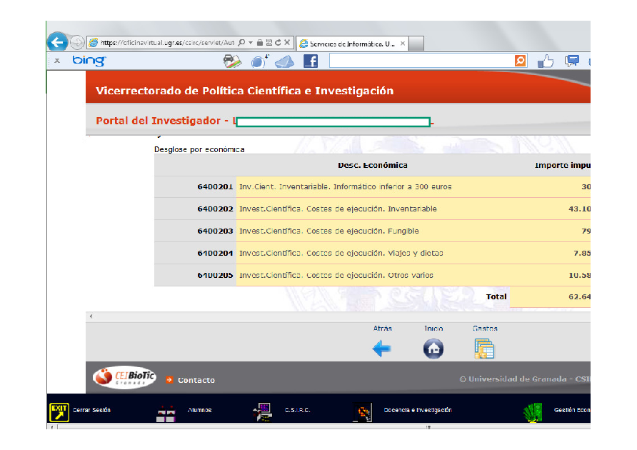Click the Gestión Económica money icon
This screenshot has height=450, width=637.
point(533,412)
